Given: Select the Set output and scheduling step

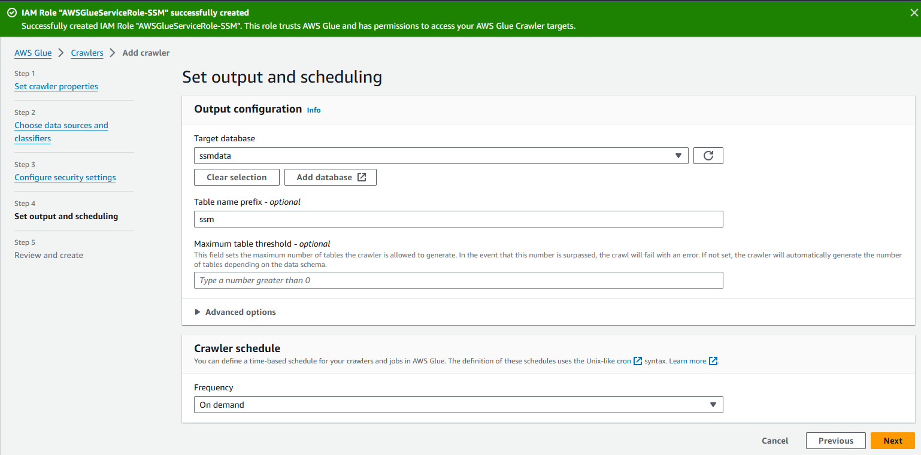Looking at the screenshot, I should (x=66, y=216).
